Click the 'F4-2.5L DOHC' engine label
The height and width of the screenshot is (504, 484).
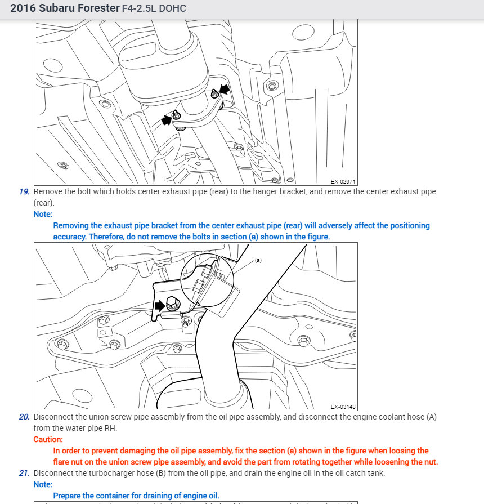[x=154, y=8]
